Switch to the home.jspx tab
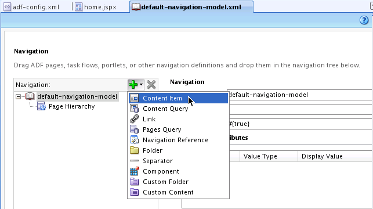Image resolution: width=373 pixels, height=209 pixels. click(96, 7)
